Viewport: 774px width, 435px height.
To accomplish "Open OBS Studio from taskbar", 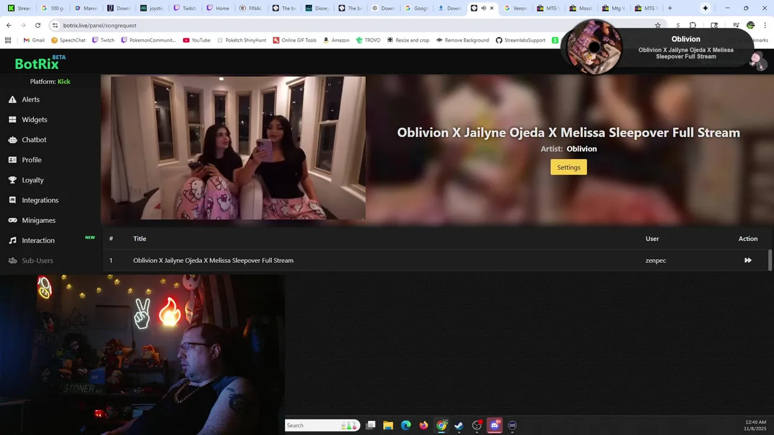I will pos(477,425).
